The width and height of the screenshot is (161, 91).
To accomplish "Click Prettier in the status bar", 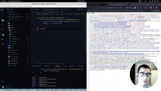I will coord(76,90).
